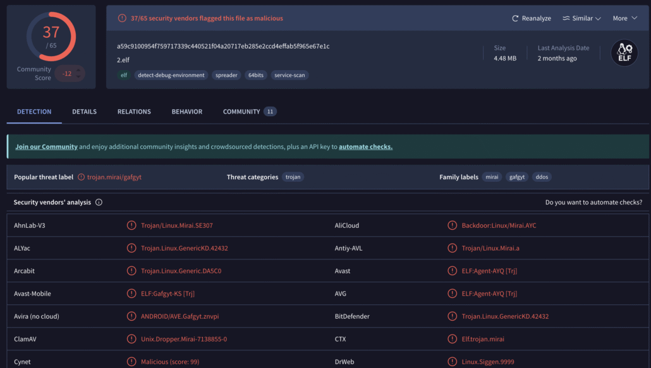Image resolution: width=651 pixels, height=368 pixels.
Task: Click the warning icon next to trojan.mirai/gafgyt
Action: click(81, 177)
